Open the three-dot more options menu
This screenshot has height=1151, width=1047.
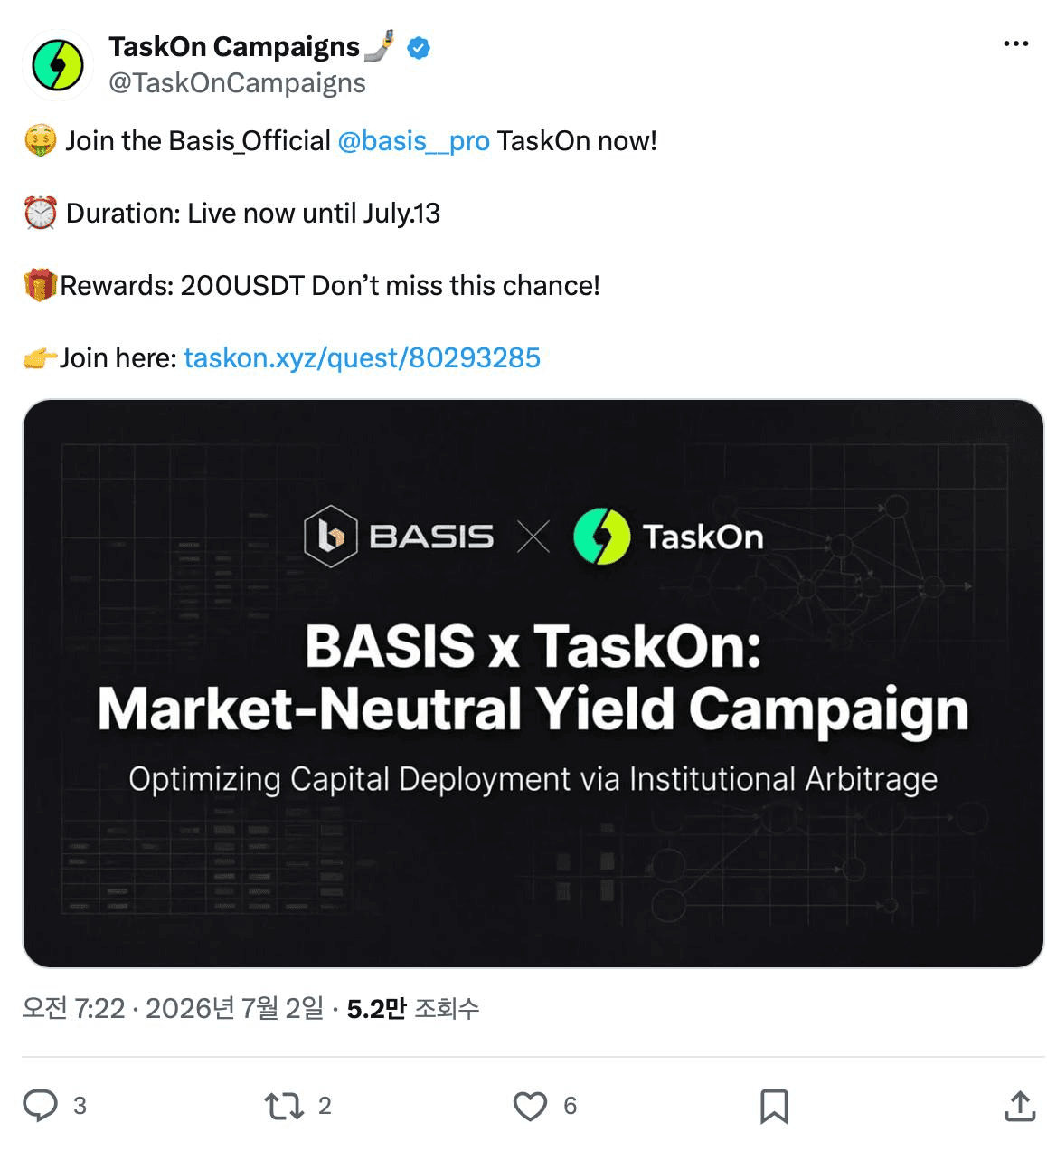[1016, 43]
